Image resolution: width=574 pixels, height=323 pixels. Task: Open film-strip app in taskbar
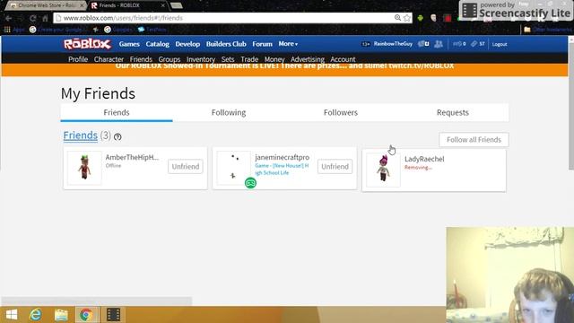pyautogui.click(x=113, y=315)
